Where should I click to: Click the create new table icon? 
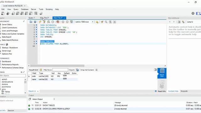[x=18, y=13]
